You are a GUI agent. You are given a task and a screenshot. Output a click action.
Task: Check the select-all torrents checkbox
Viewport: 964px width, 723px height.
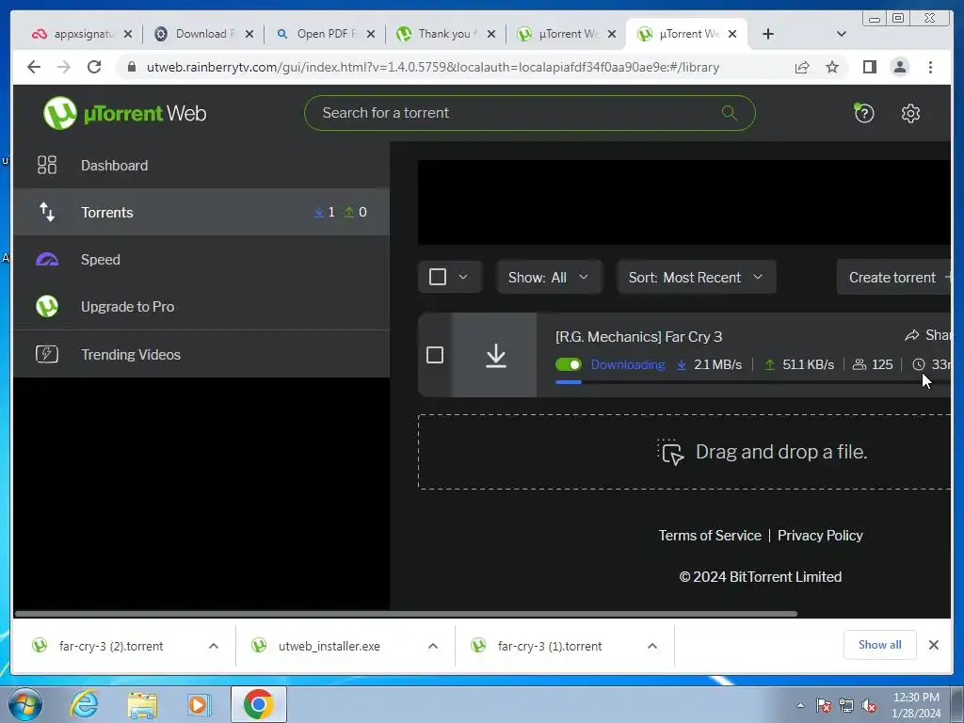(438, 277)
